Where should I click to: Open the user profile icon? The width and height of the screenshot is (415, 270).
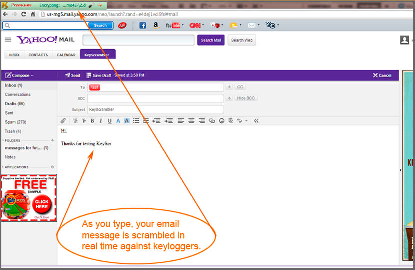point(404,40)
